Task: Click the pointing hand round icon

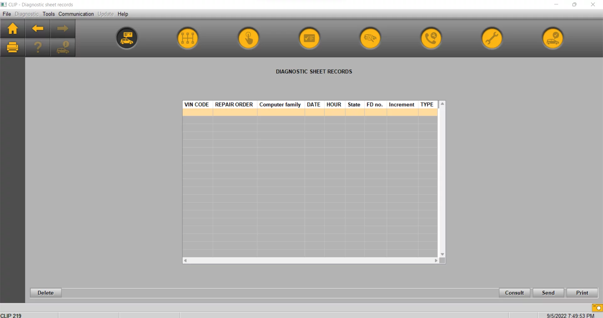Action: pos(248,38)
